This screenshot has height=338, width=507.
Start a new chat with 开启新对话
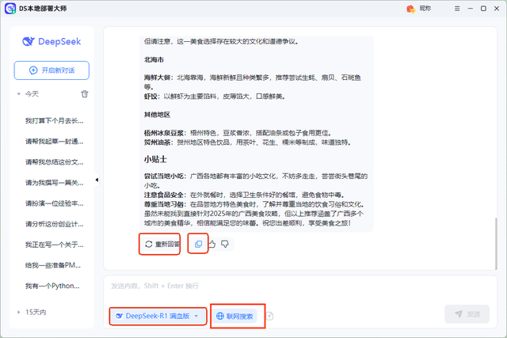click(51, 70)
